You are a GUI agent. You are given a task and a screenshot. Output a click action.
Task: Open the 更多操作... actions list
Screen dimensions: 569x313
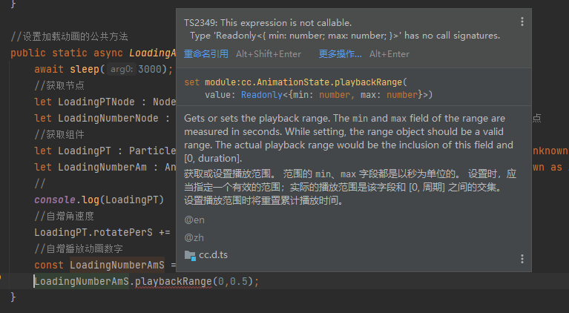click(x=340, y=53)
